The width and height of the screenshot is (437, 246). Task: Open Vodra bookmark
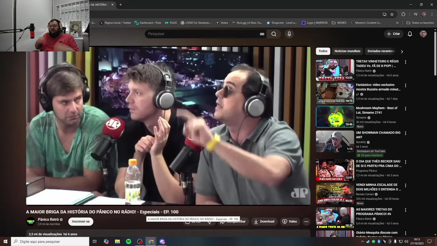(x=222, y=23)
